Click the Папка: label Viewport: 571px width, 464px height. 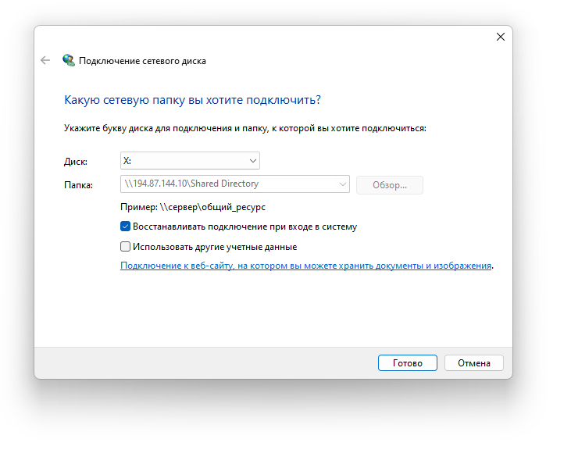[x=78, y=185]
